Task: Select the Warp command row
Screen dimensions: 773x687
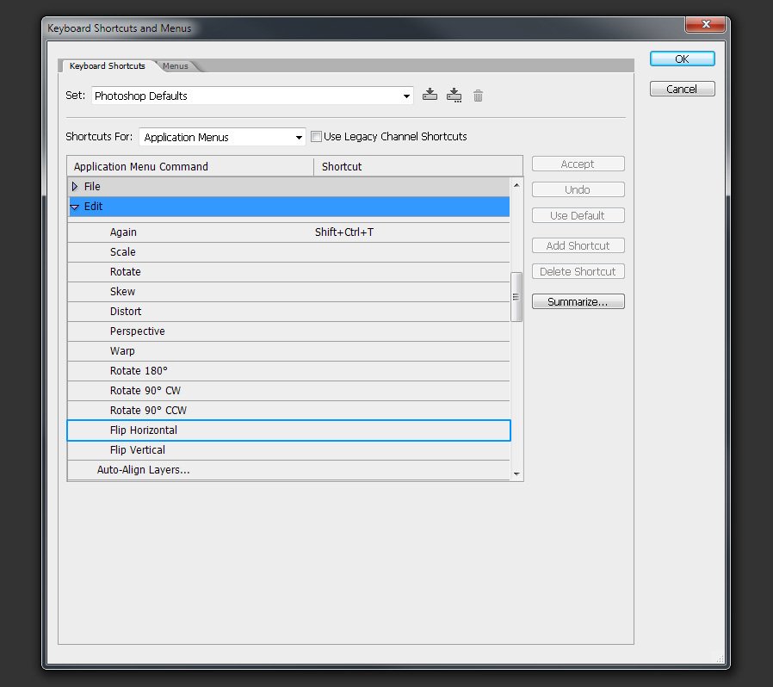Action: pyautogui.click(x=288, y=350)
